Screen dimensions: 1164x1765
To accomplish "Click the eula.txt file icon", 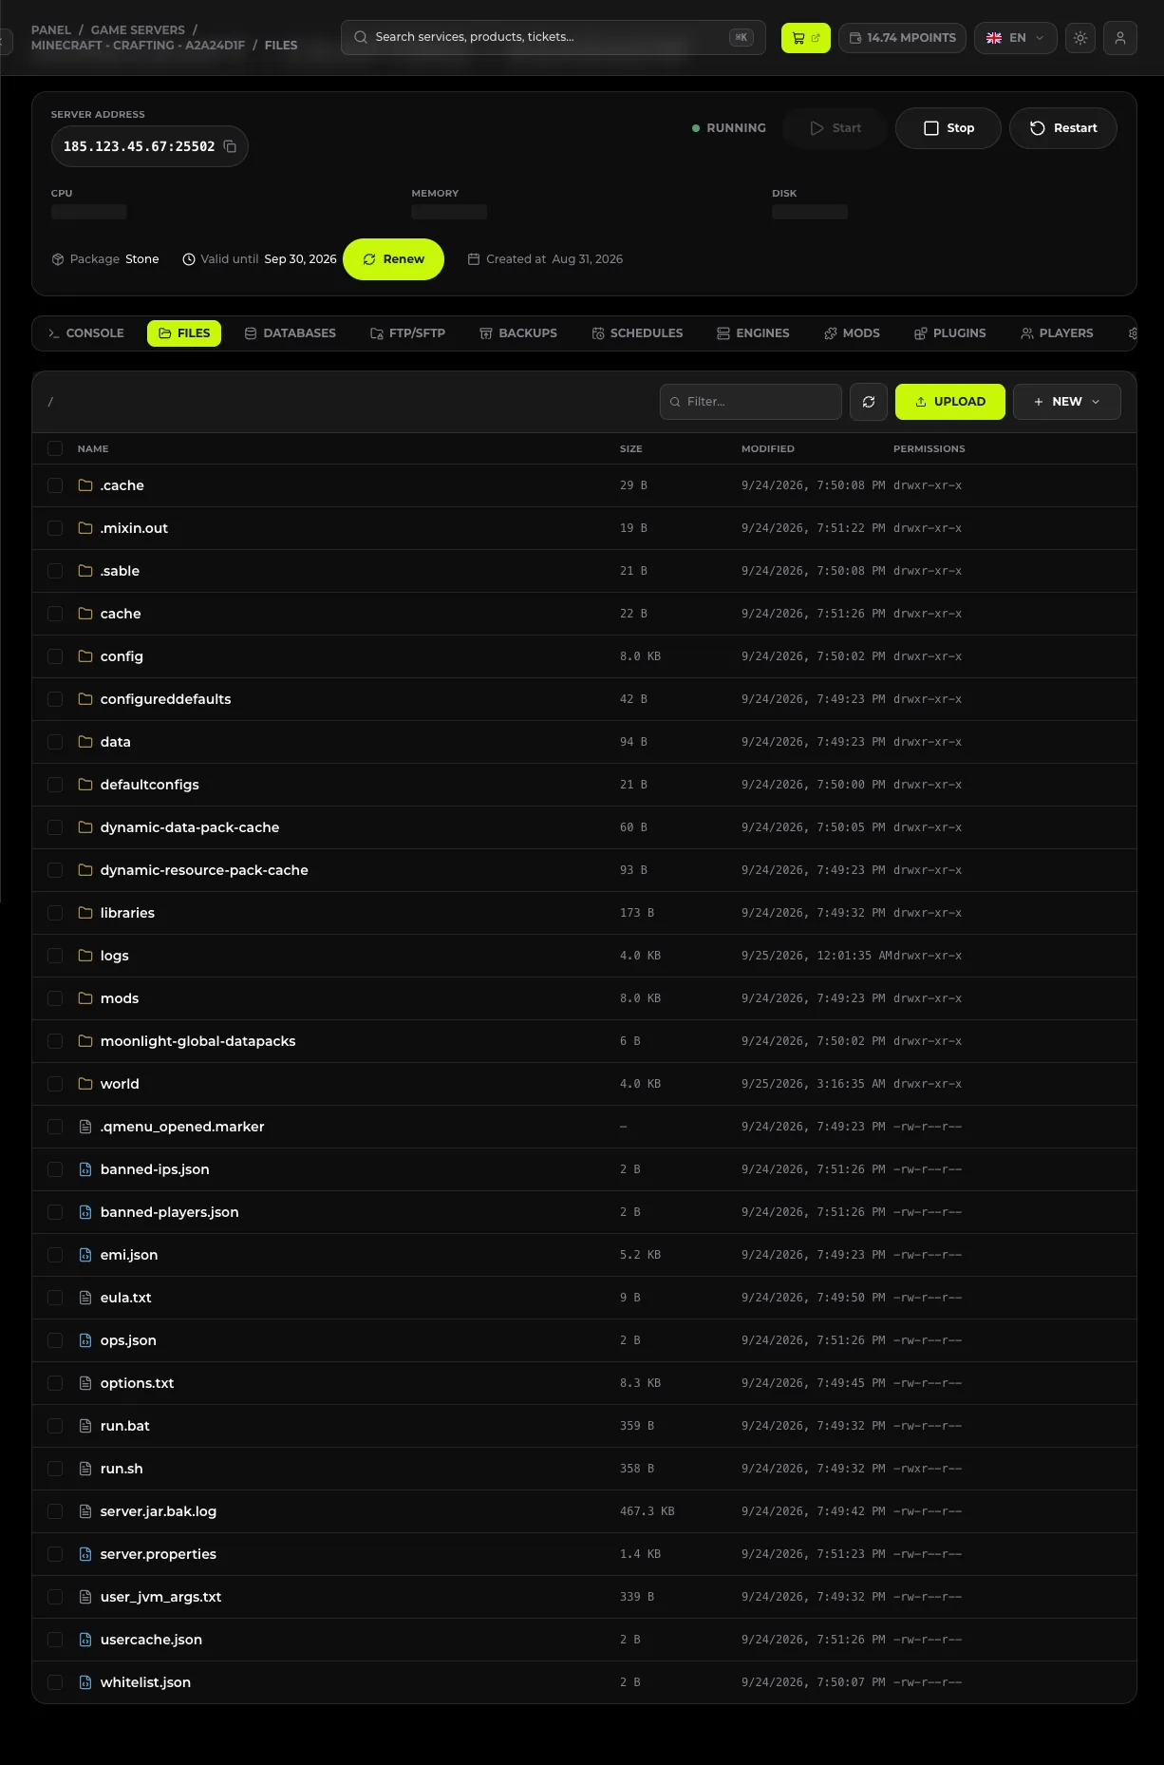I will pyautogui.click(x=85, y=1298).
